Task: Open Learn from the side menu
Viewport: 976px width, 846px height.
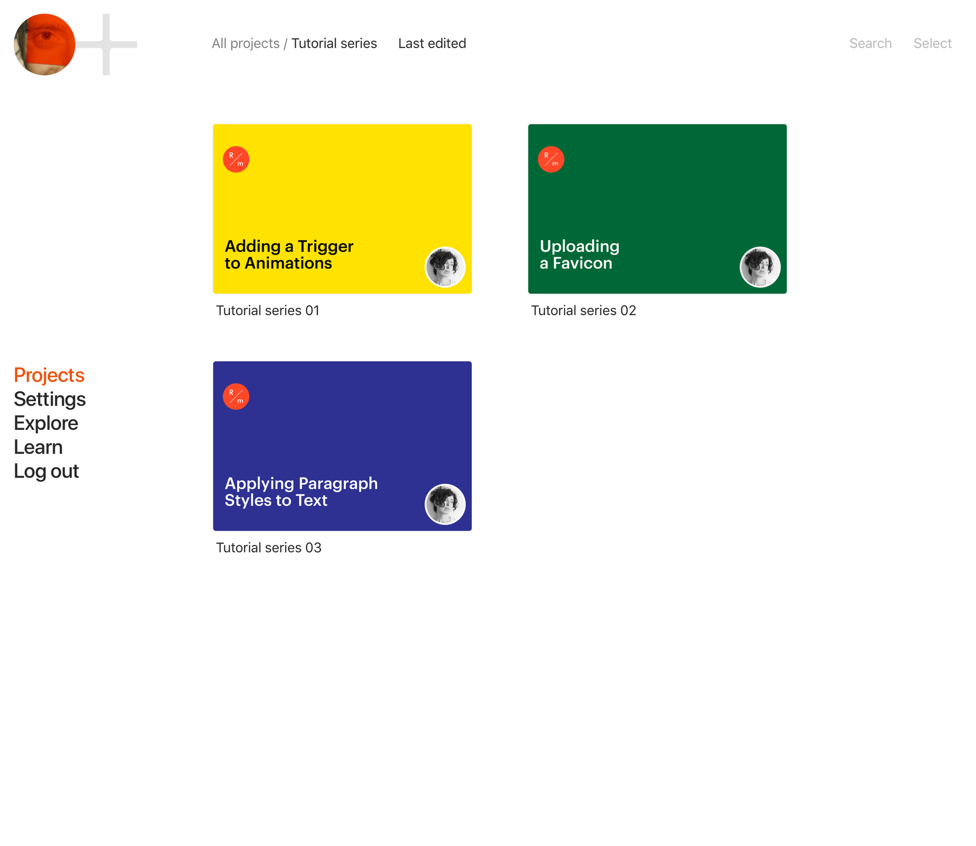Action: click(x=38, y=447)
